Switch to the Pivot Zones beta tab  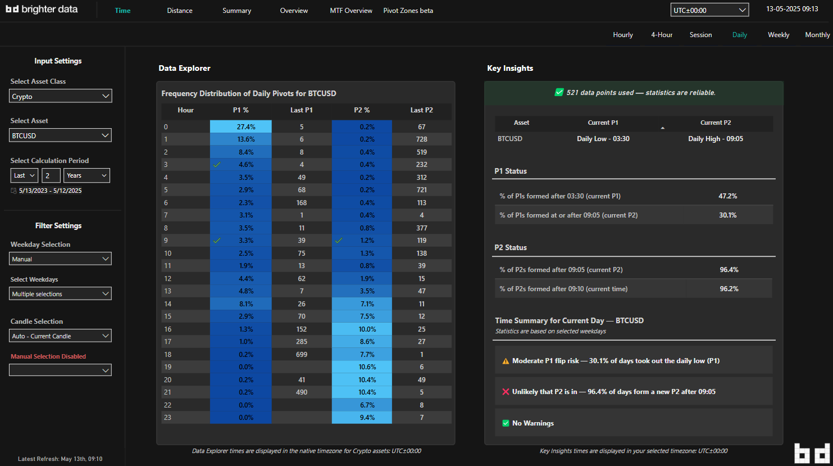(x=408, y=11)
